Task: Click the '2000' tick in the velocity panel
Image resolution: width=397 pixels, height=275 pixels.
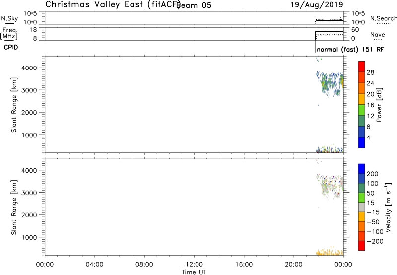Action: coord(29,215)
